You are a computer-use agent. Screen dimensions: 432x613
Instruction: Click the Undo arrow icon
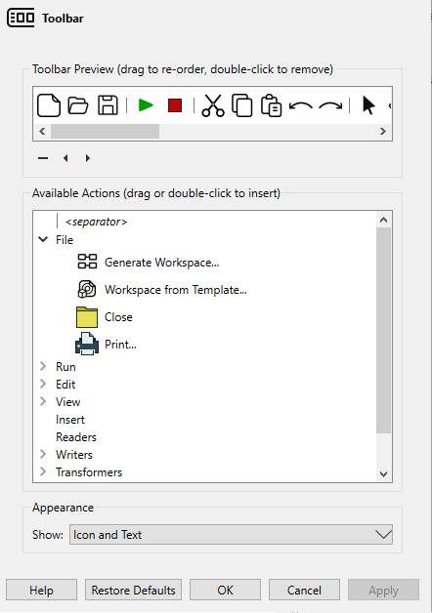[300, 106]
